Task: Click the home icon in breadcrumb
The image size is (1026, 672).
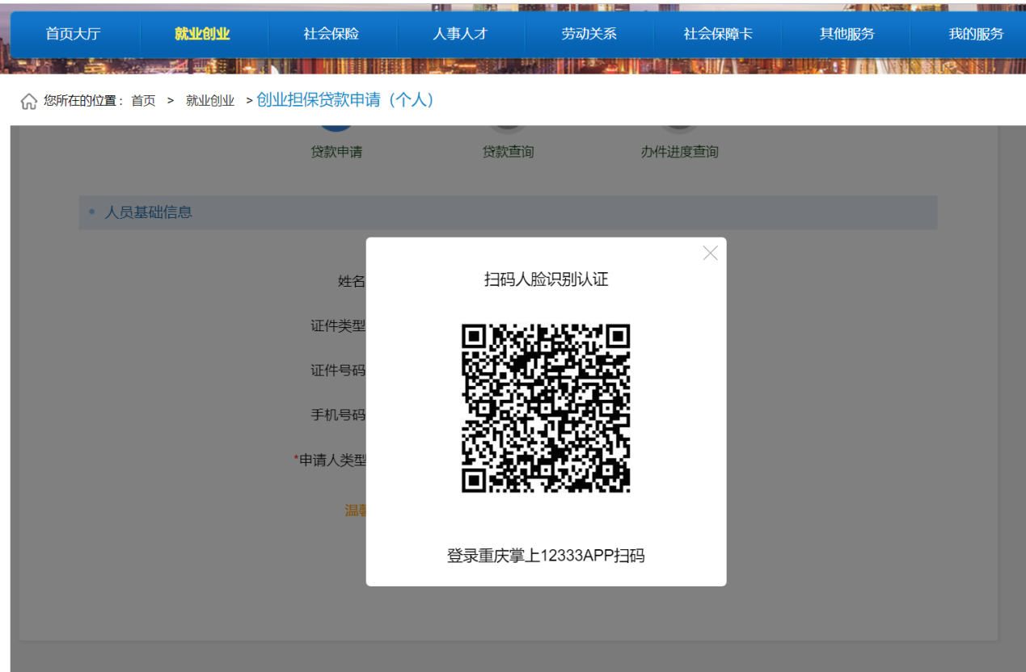Action: tap(29, 101)
